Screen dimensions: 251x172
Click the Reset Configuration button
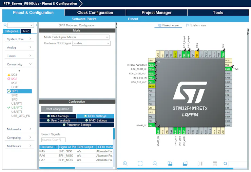pos(57,109)
